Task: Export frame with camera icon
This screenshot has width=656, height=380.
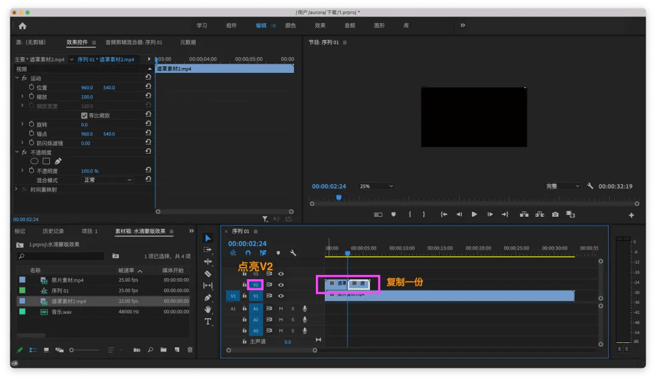Action: [555, 214]
